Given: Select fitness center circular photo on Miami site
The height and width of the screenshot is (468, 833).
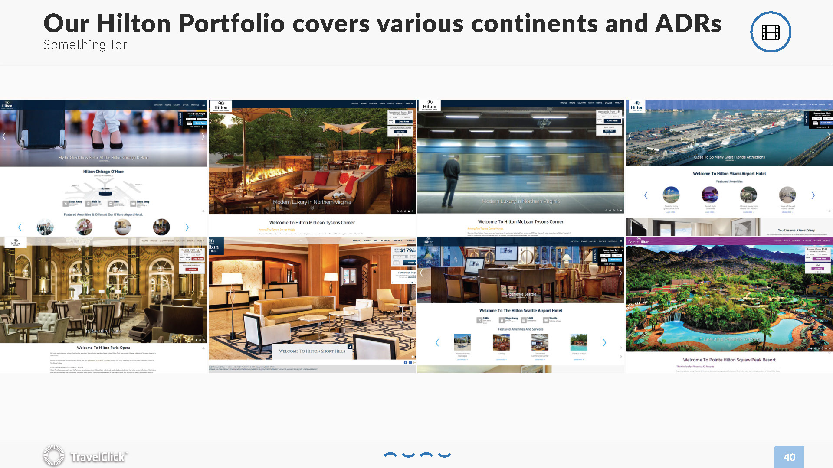Looking at the screenshot, I should [787, 195].
